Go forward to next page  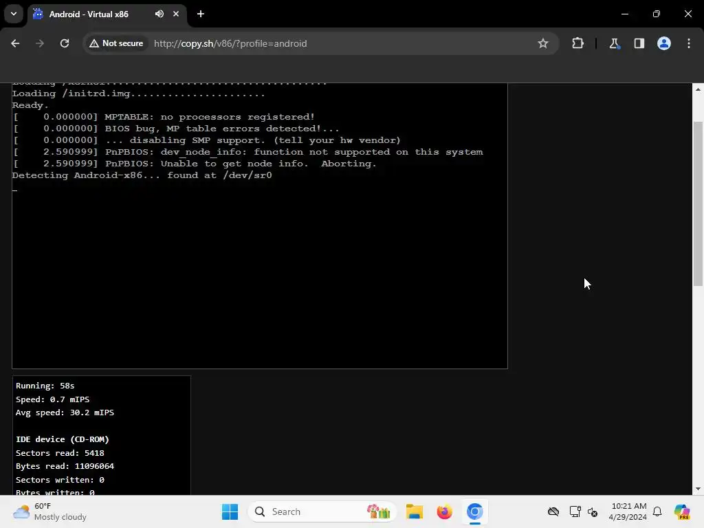[40, 43]
